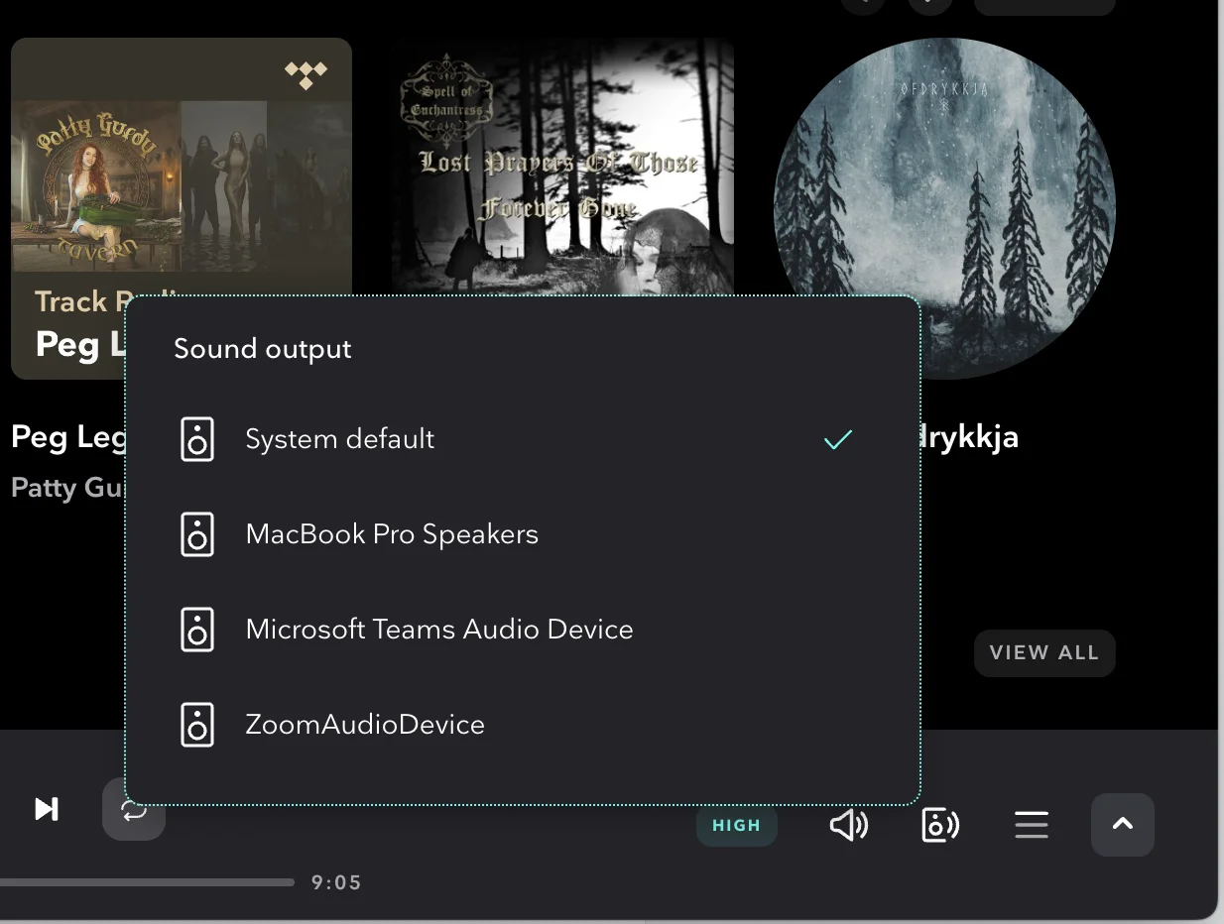Toggle repeat mode in the player bar
1224x924 pixels.
click(134, 809)
